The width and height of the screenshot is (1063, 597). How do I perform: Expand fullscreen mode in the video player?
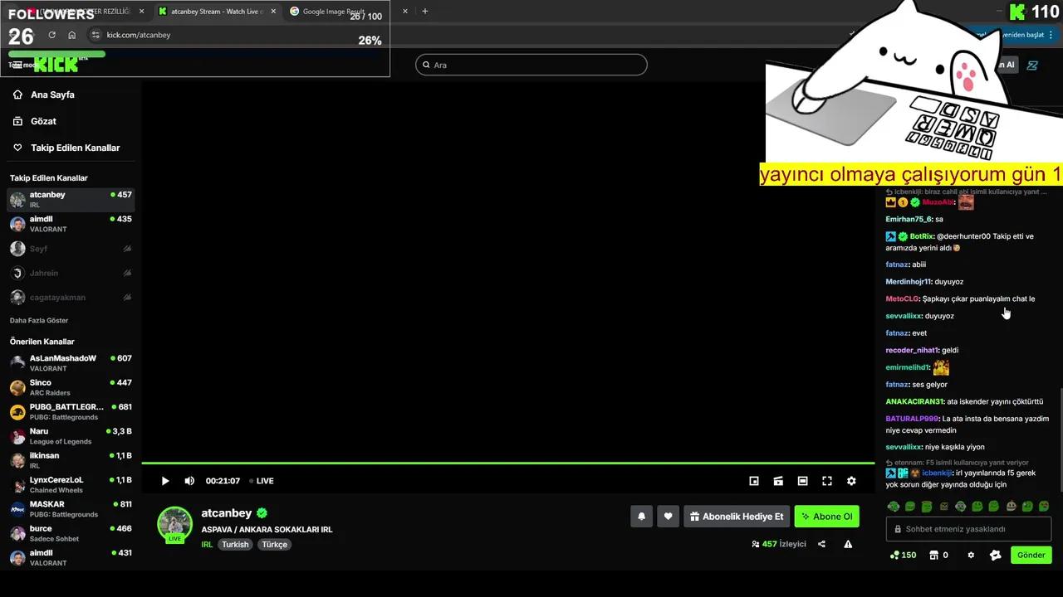[826, 481]
